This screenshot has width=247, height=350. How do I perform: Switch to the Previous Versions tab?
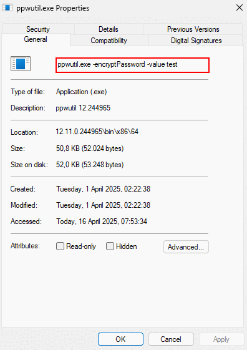[193, 29]
